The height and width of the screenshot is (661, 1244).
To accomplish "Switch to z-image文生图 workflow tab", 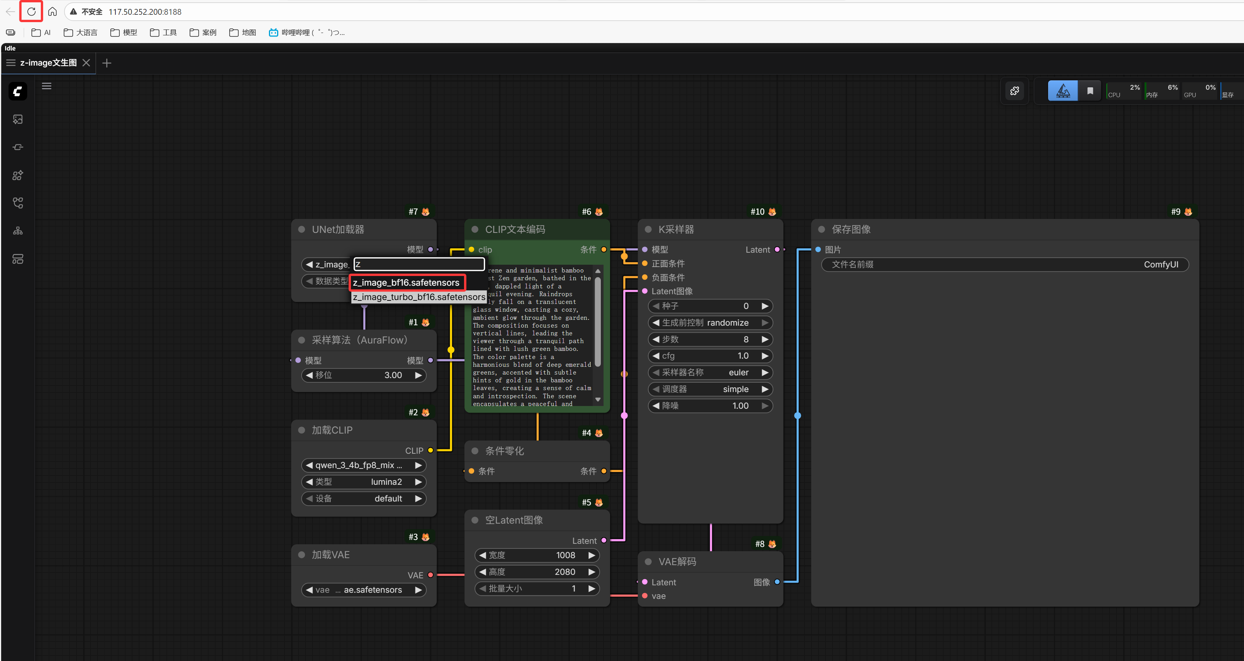I will (x=48, y=63).
